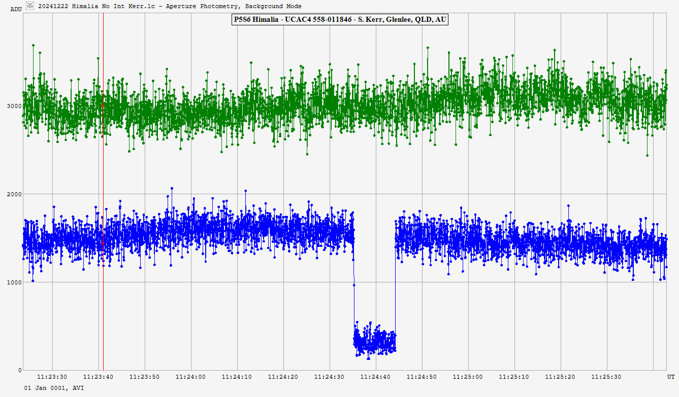Click the '20241222 Himalia No Int Kerr.lc' title text

96,6
